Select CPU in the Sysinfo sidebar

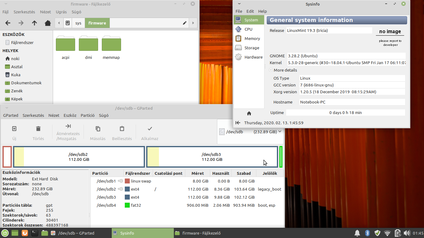click(249, 29)
